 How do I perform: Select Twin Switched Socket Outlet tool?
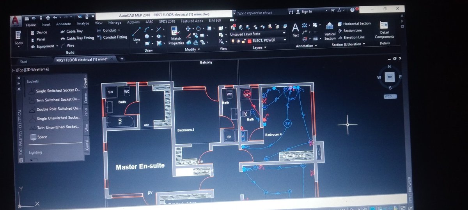[54, 100]
